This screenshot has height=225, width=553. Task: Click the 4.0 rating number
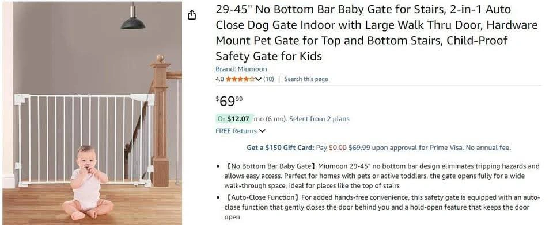219,79
